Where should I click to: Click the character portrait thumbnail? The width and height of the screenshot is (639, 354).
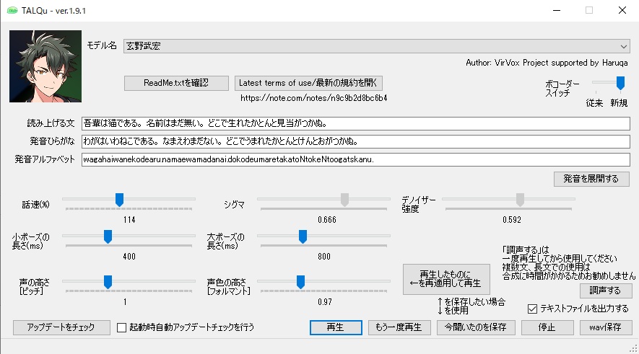click(45, 66)
